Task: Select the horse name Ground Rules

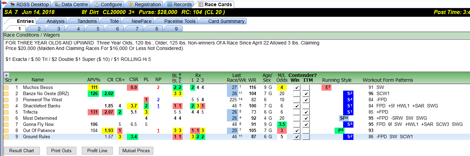Action: pos(36,137)
